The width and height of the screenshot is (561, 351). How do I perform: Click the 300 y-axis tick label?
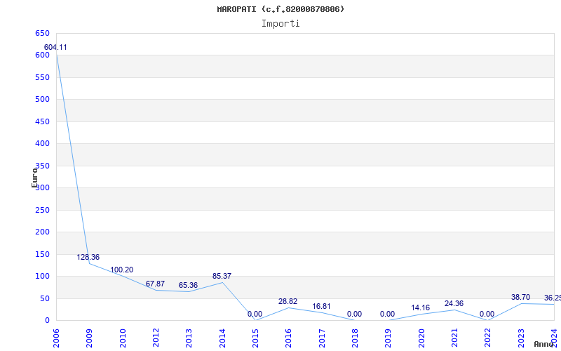42,188
